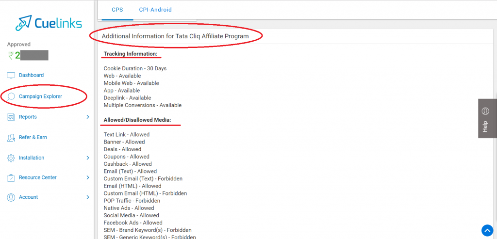Switch to the CPS tab
This screenshot has width=497, height=239.
point(117,10)
